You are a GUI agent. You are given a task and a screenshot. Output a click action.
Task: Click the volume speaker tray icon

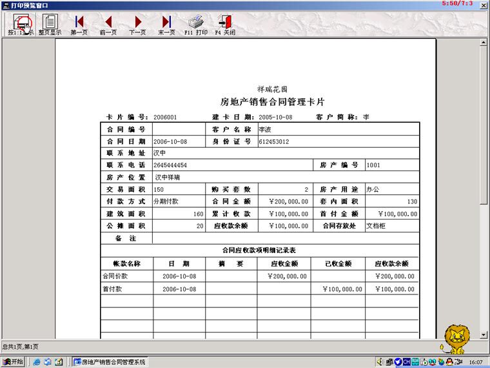(x=380, y=362)
